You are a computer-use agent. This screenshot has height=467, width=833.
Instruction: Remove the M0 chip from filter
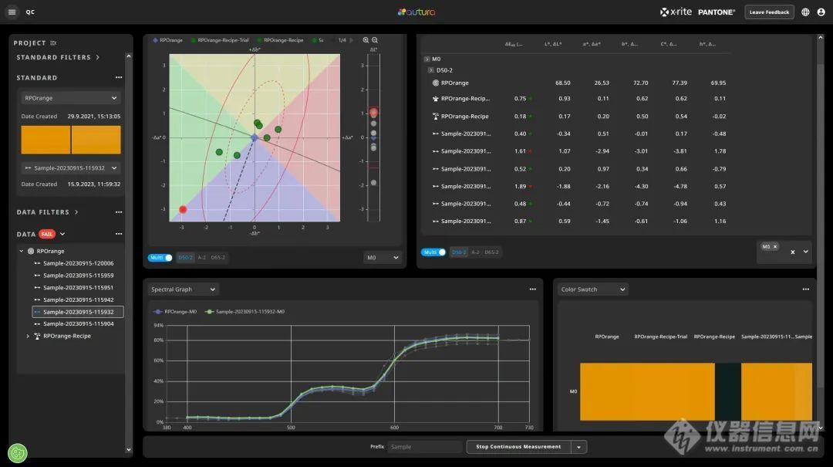coord(774,247)
